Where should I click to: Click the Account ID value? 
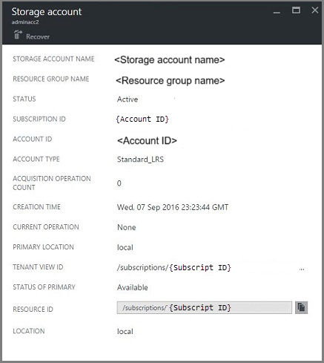coord(147,140)
